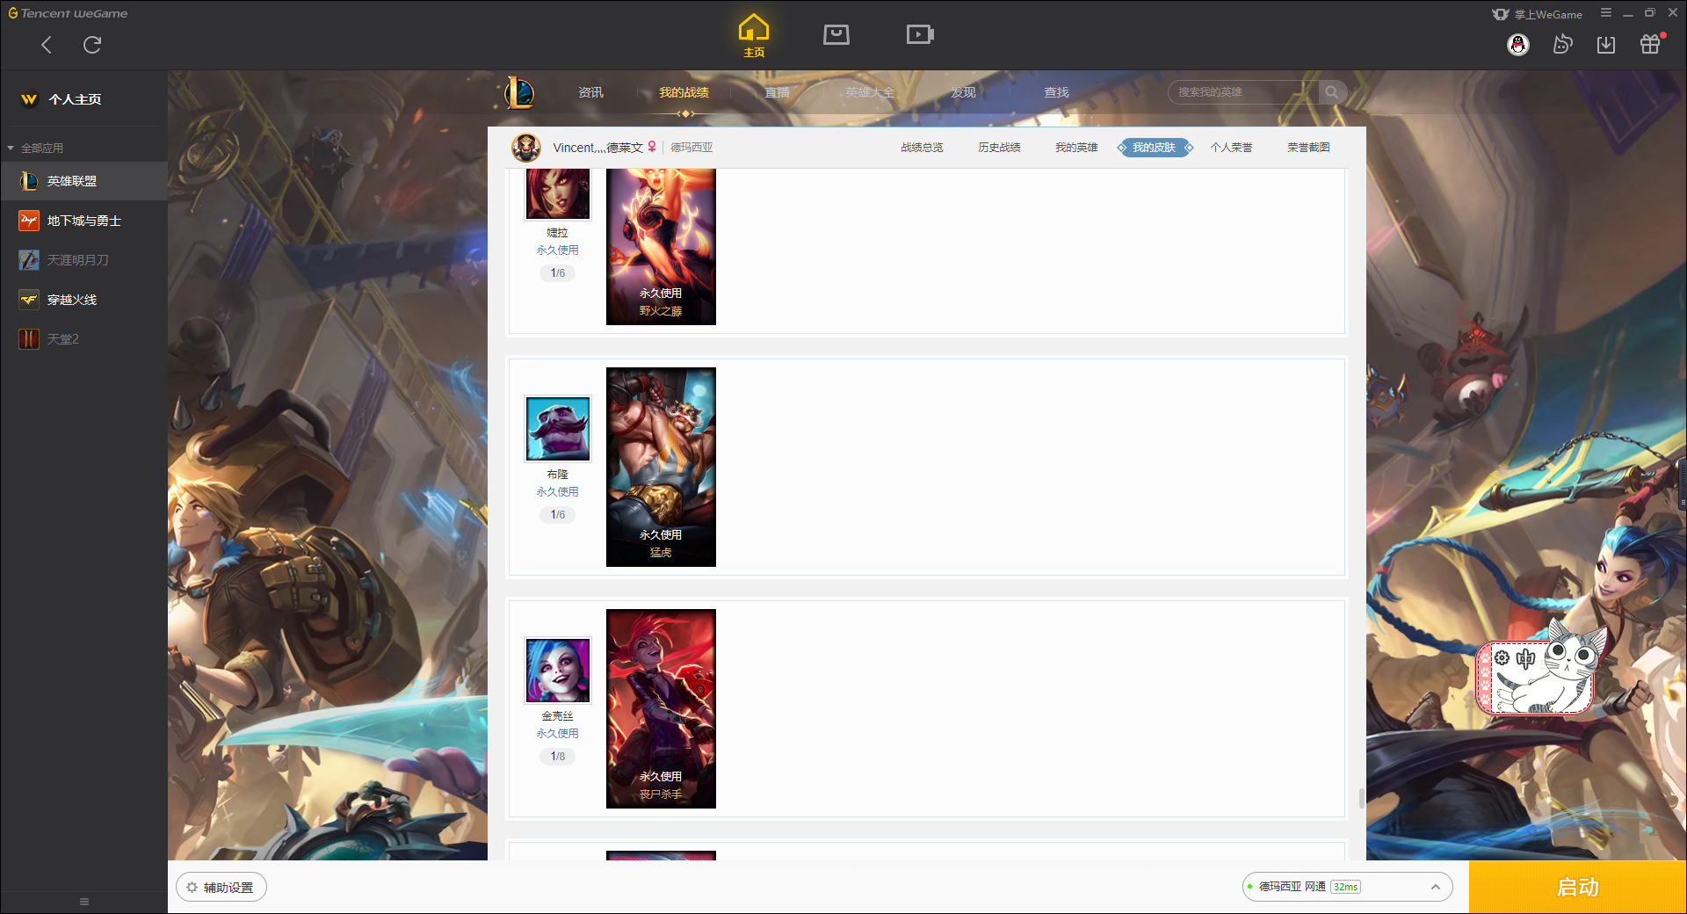This screenshot has height=914, width=1687.
Task: Select 天堂2 in the sidebar
Action: pos(83,339)
